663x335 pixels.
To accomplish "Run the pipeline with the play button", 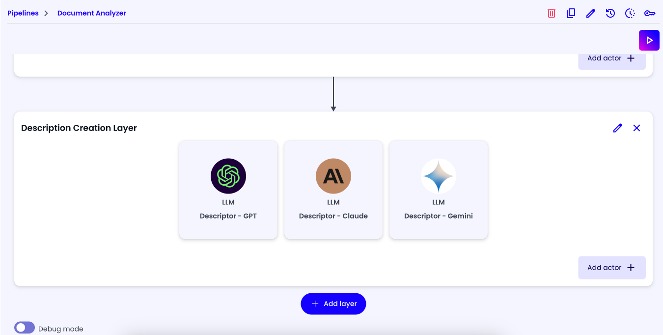I will tap(649, 40).
